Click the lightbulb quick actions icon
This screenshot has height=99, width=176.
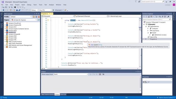(x=48, y=20)
